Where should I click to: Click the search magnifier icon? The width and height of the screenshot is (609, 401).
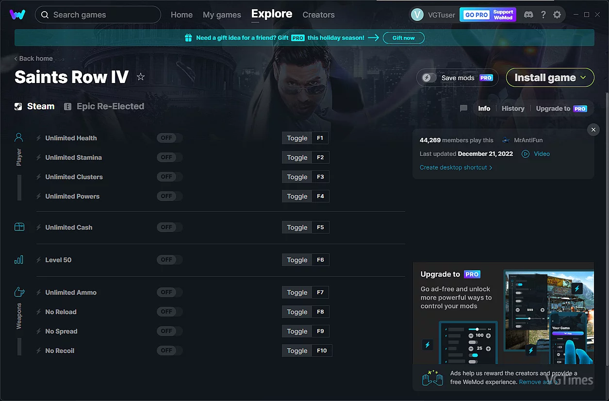pyautogui.click(x=45, y=15)
